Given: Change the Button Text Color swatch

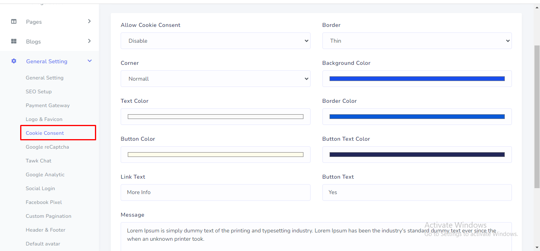Looking at the screenshot, I should tap(417, 155).
